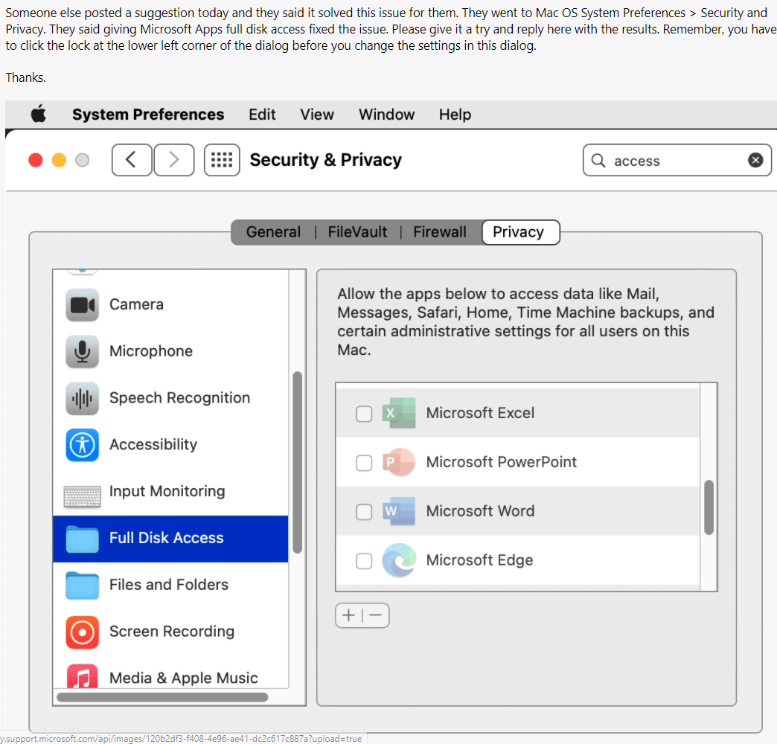Close the window with the red button
The height and width of the screenshot is (744, 777).
click(36, 160)
